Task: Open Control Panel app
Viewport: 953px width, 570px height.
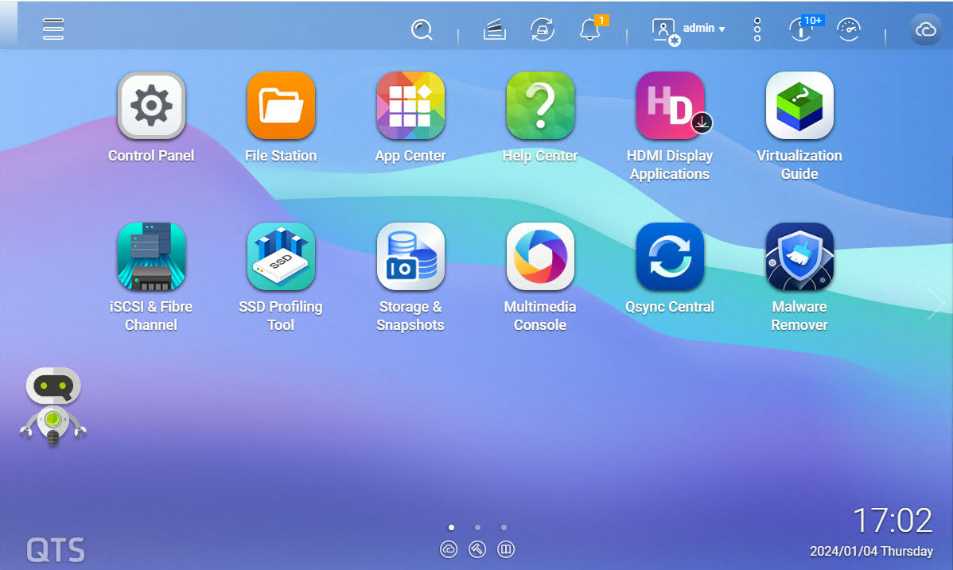Action: [151, 106]
